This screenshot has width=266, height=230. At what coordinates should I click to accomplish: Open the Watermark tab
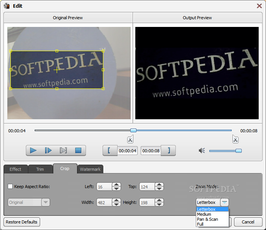[90, 169]
